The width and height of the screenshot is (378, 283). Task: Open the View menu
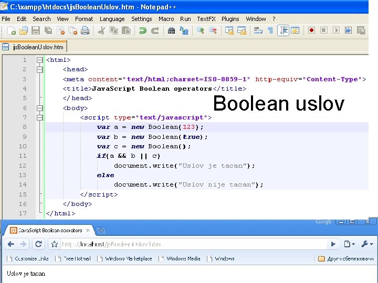point(62,19)
